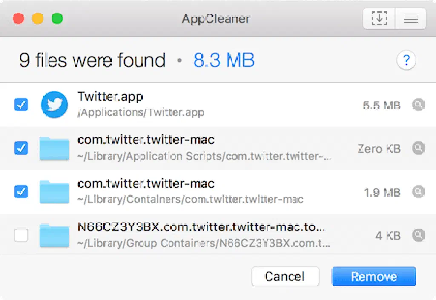Uncheck the Containers com.twitter.twitter-mac checkbox
This screenshot has height=300, width=436.
click(21, 192)
